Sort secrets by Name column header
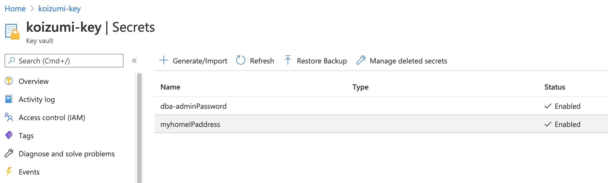 point(170,87)
